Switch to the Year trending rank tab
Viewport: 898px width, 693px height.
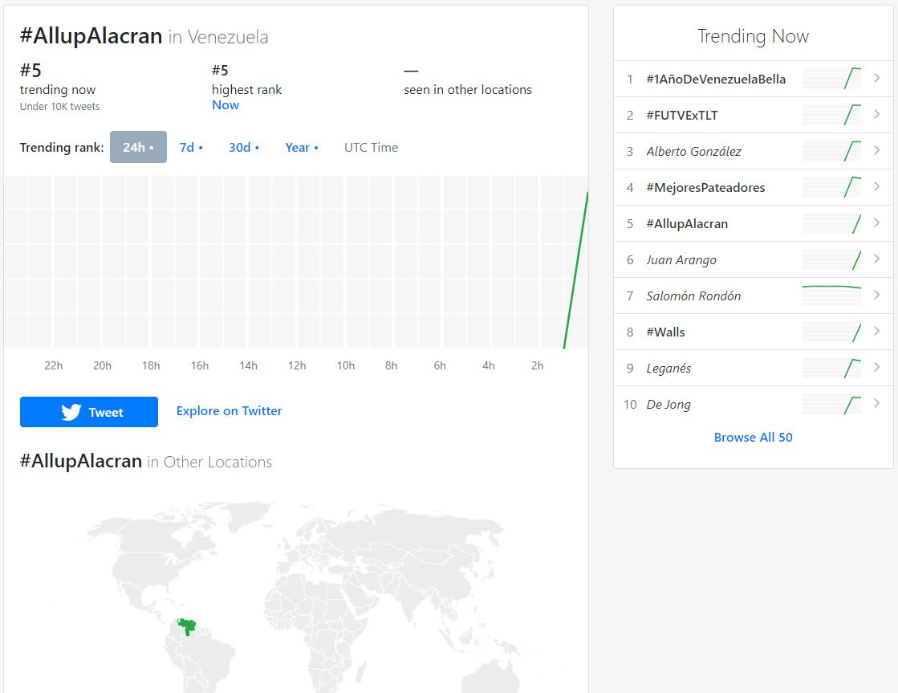click(x=302, y=147)
